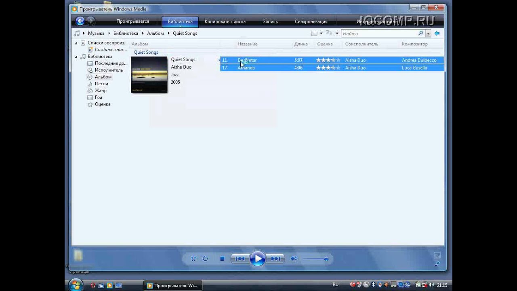This screenshot has height=291, width=517.
Task: Start playback with the Play button
Action: (258, 259)
